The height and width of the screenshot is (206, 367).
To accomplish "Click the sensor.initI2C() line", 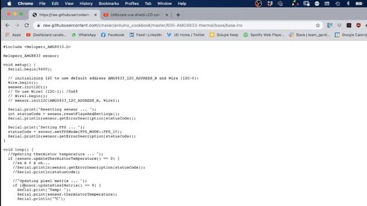I will tap(28, 87).
